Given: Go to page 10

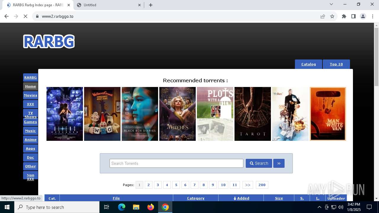Looking at the screenshot, I should tap(223, 185).
